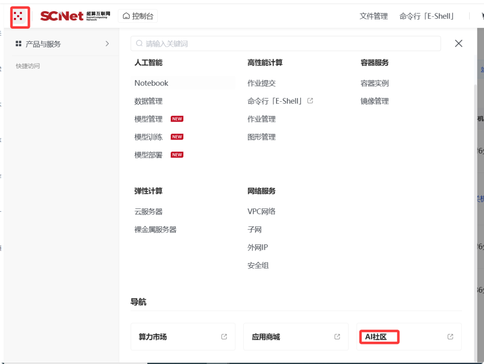Open 模型训练 service
Screen dimensions: 484x364
click(x=148, y=137)
